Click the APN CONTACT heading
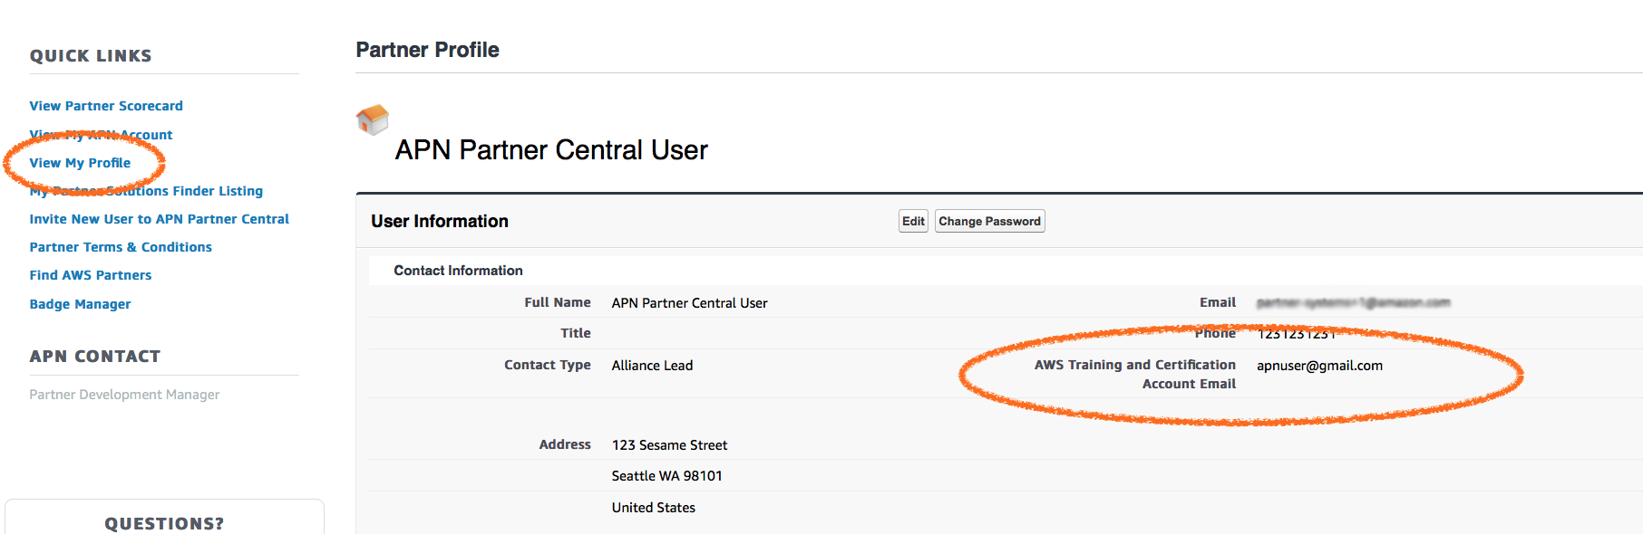The height and width of the screenshot is (534, 1643). point(95,357)
